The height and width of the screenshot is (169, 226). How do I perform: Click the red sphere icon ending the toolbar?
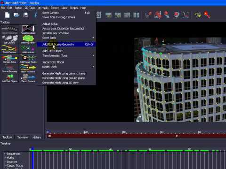[x=207, y=15]
